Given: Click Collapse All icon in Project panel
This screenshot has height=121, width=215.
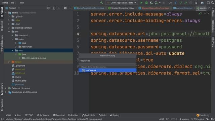Looking at the screenshot, I should click(x=59, y=8).
